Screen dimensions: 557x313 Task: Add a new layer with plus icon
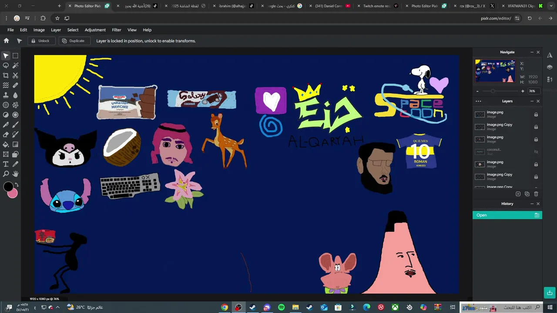pyautogui.click(x=518, y=194)
